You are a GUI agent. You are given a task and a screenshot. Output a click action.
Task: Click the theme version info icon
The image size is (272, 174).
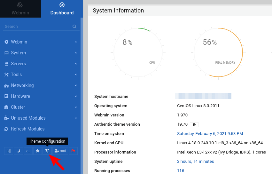(194, 124)
